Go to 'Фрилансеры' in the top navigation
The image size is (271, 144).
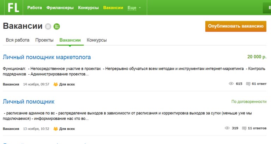(x=60, y=7)
